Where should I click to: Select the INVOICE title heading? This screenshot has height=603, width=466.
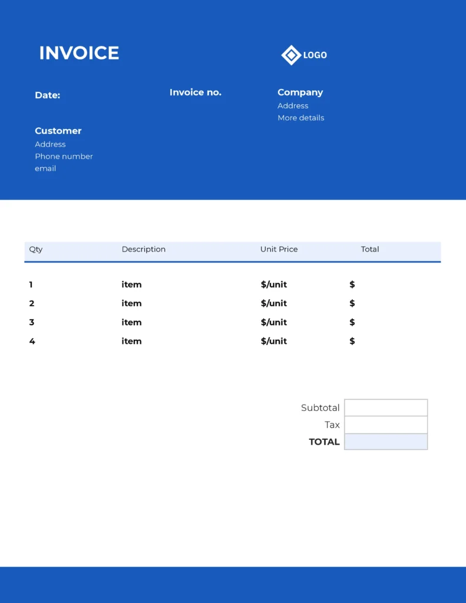click(x=79, y=53)
